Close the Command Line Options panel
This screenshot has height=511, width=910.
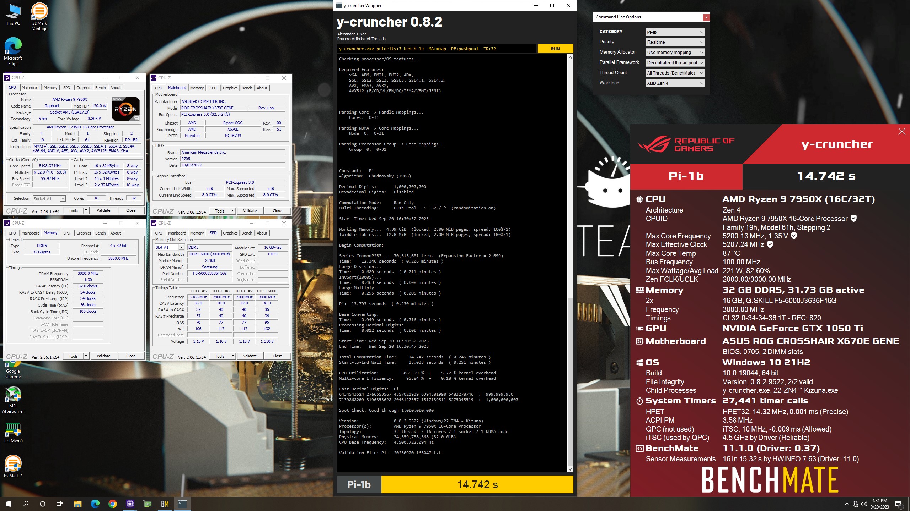[x=706, y=17]
